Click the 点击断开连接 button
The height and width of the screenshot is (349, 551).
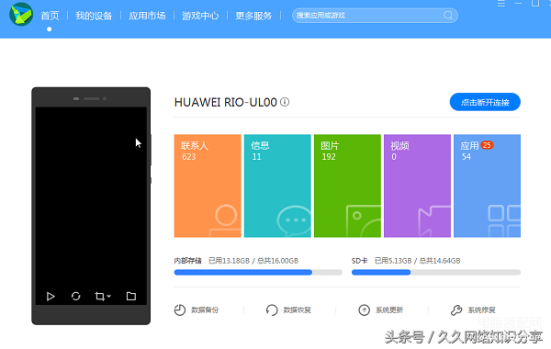tap(485, 102)
